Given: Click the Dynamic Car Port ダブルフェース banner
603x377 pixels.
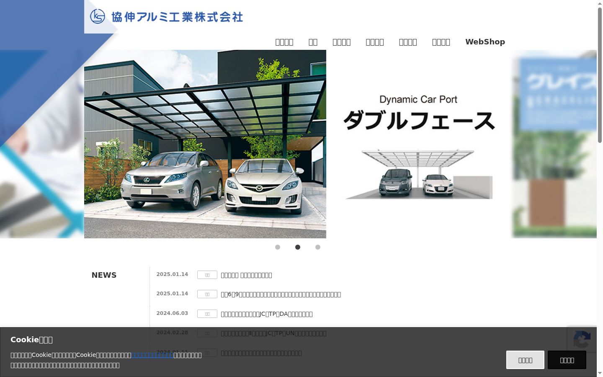Looking at the screenshot, I should point(419,144).
